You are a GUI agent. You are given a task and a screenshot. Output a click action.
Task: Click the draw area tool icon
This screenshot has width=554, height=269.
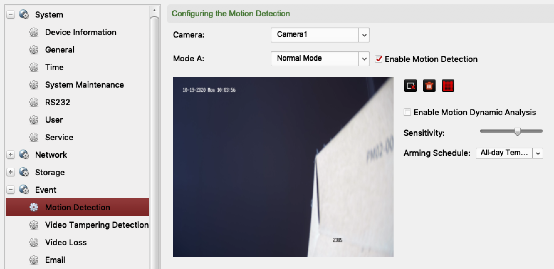pos(410,86)
